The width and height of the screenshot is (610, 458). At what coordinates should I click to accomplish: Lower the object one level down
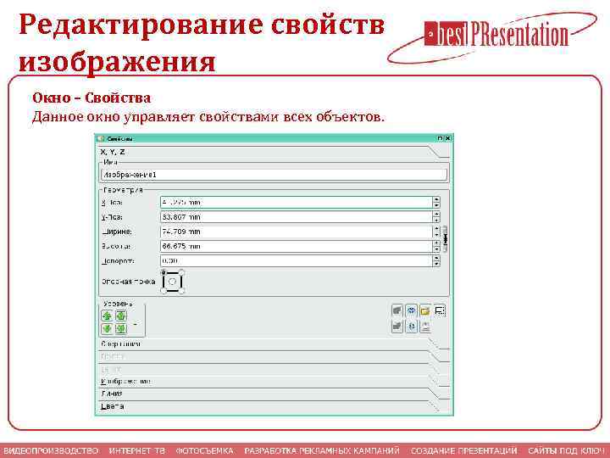tap(107, 328)
